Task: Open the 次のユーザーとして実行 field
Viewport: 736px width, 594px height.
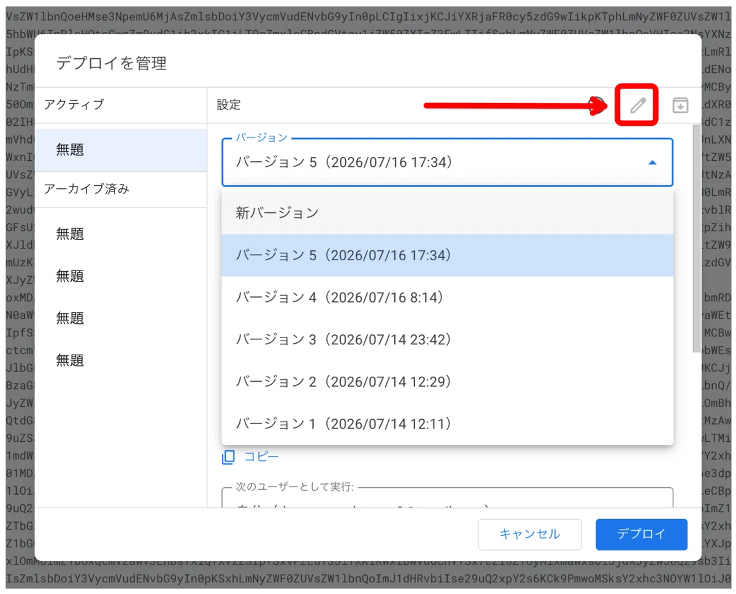Action: (x=447, y=498)
